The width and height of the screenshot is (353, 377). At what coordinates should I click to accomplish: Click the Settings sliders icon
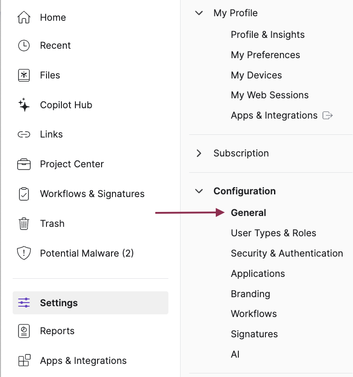(x=23, y=303)
